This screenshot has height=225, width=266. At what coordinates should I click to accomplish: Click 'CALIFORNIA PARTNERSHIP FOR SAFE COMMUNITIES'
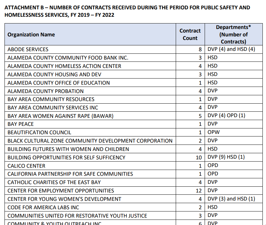(x=70, y=174)
